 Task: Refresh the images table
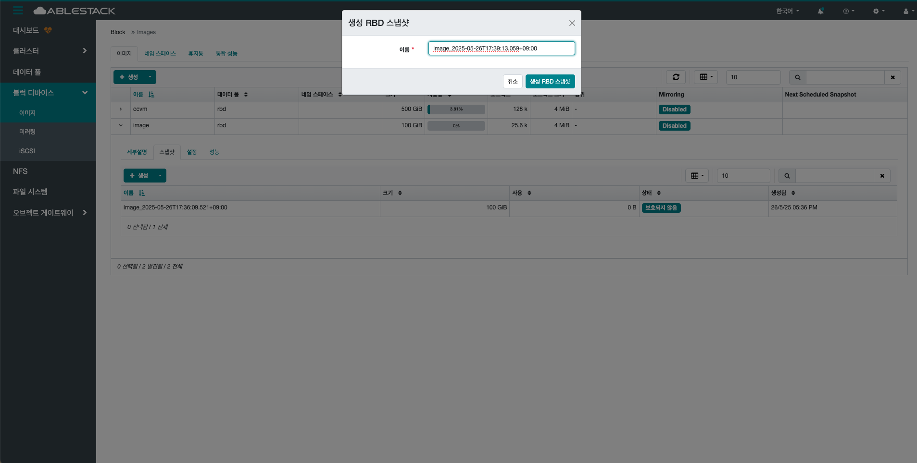coord(676,77)
